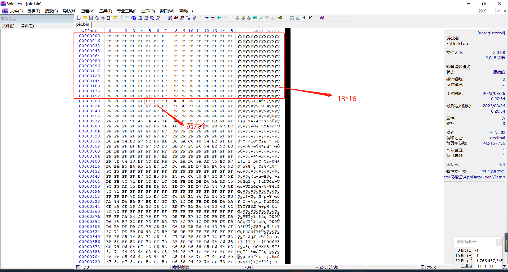The image size is (508, 272).
Task: Close the 数据解释器 panel
Action: [x=499, y=242]
